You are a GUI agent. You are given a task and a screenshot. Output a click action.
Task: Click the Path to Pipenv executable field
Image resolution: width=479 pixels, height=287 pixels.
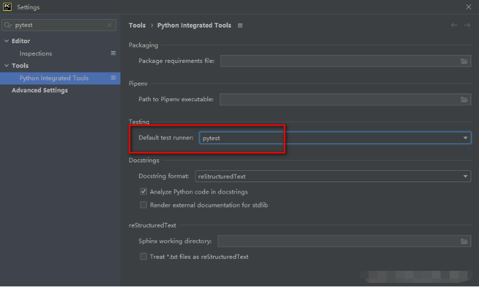[x=345, y=99]
